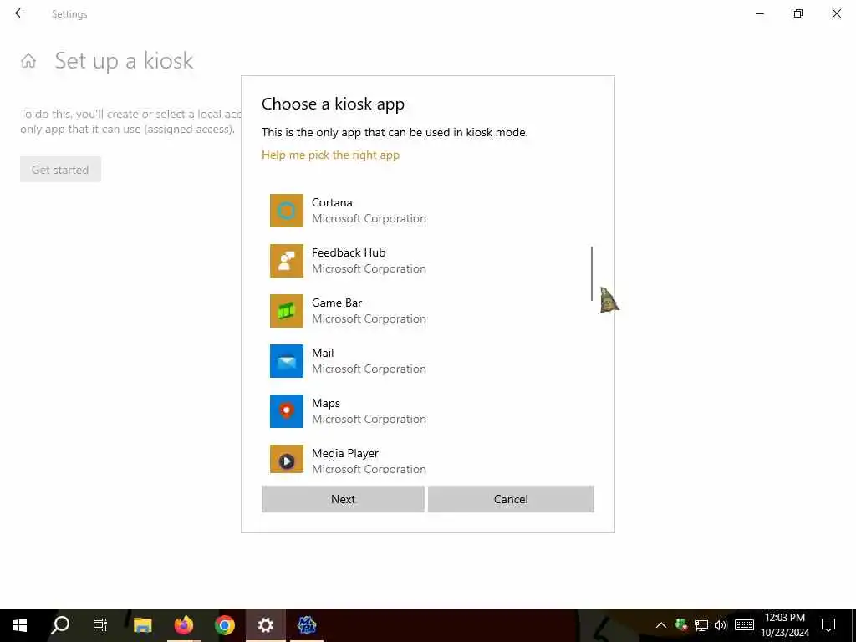Screen dimensions: 856x642
Task: Click the Get started button
Action: [60, 170]
